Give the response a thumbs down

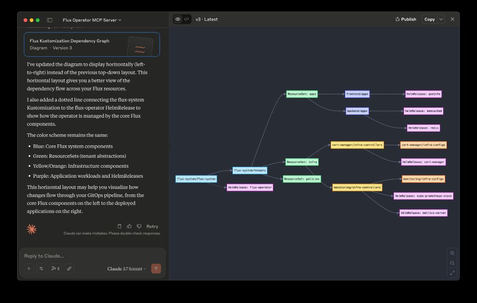(139, 226)
